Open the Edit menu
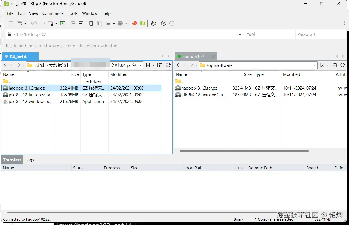The height and width of the screenshot is (225, 349). coord(21,13)
